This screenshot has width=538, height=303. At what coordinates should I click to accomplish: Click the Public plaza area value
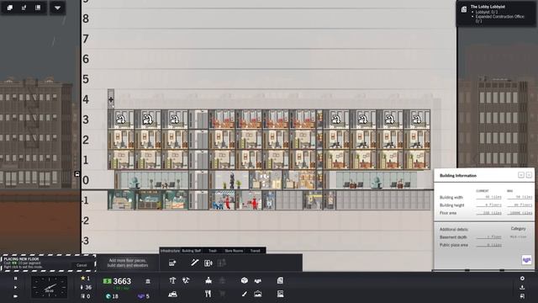tap(489, 245)
